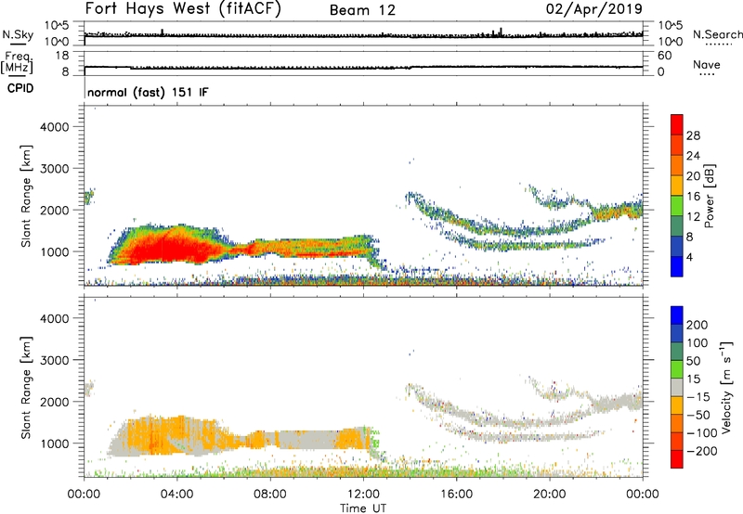Click the "04:00" time tick label

coord(177,495)
